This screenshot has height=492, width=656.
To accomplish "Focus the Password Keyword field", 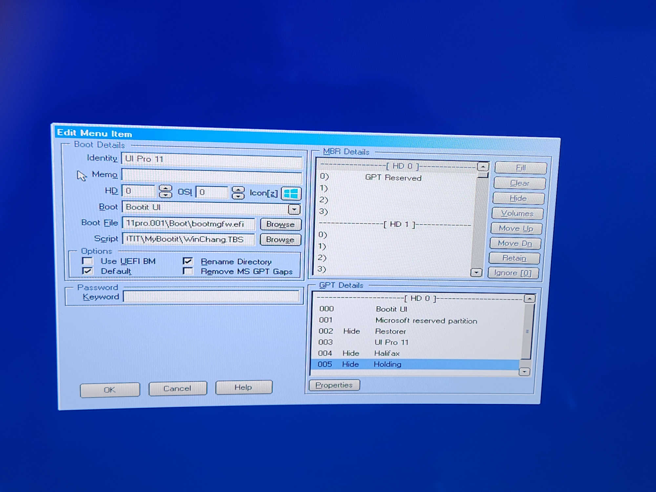I will coord(211,297).
